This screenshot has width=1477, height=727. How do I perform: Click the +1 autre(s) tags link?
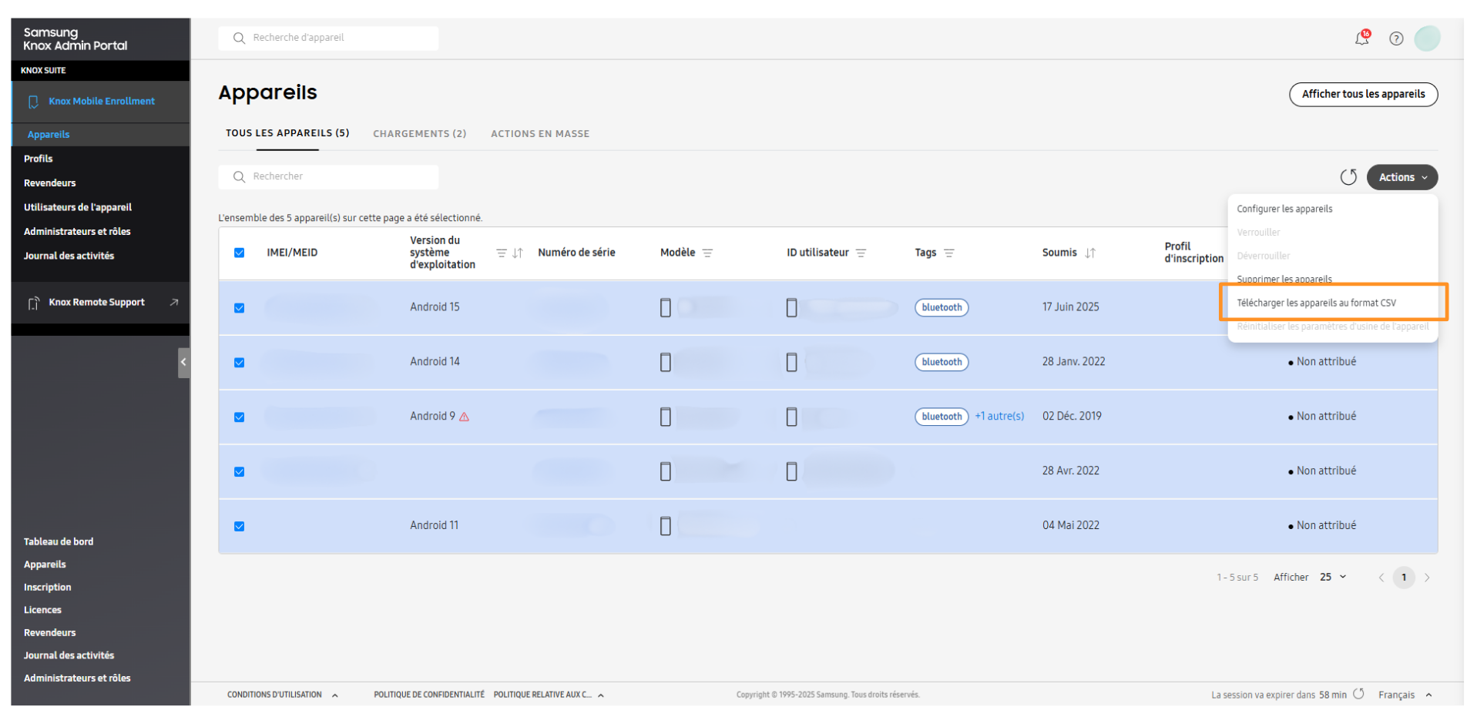[999, 417]
